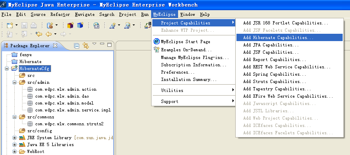Choose Add Struts Capabilities
Viewport: 350px width, 155px height.
point(289,81)
